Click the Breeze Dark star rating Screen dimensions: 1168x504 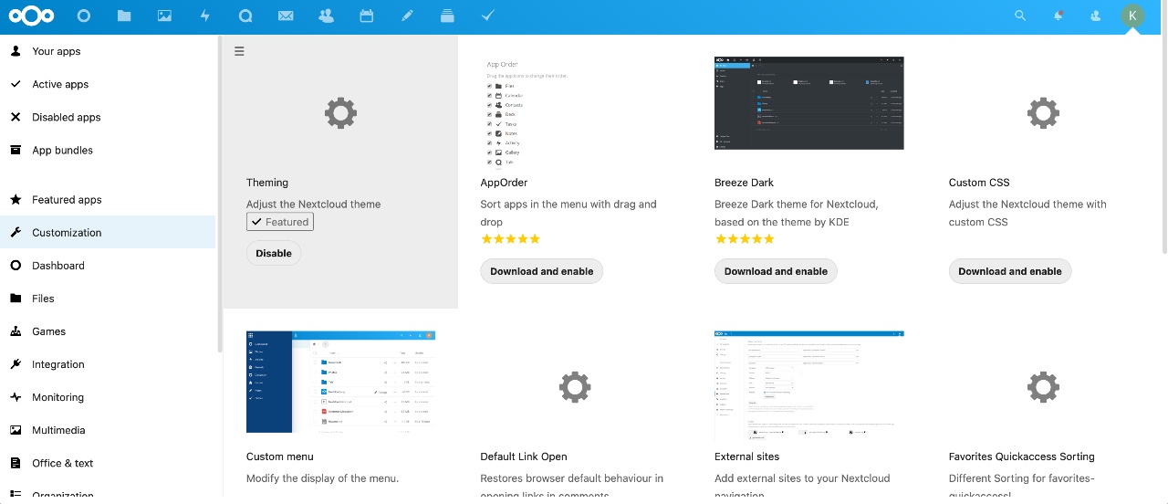point(745,239)
